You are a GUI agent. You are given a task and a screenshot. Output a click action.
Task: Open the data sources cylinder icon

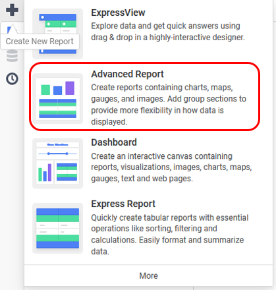tap(12, 56)
